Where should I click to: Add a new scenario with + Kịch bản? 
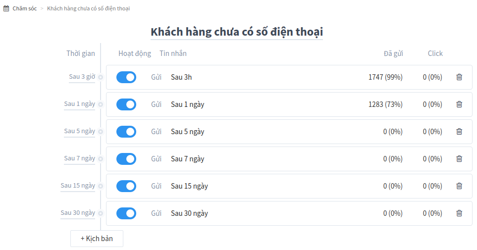[97, 239]
